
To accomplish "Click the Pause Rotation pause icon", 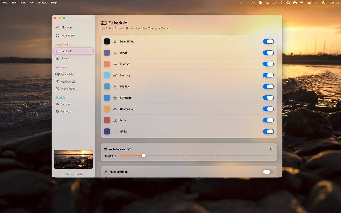I will (105, 172).
